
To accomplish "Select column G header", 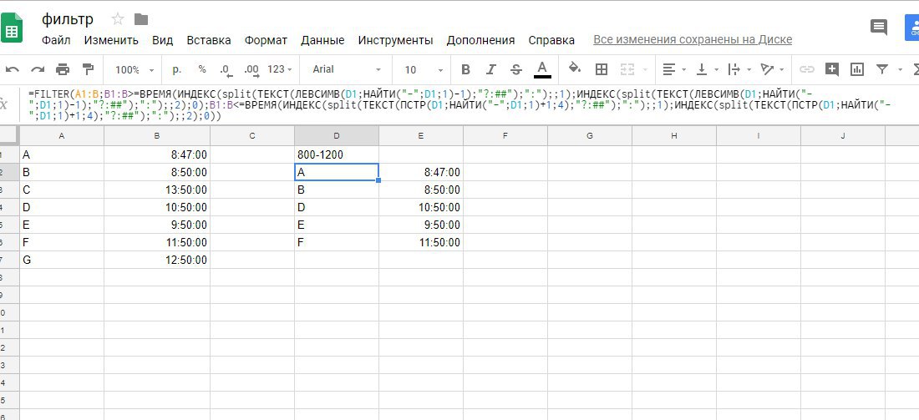I will click(590, 136).
